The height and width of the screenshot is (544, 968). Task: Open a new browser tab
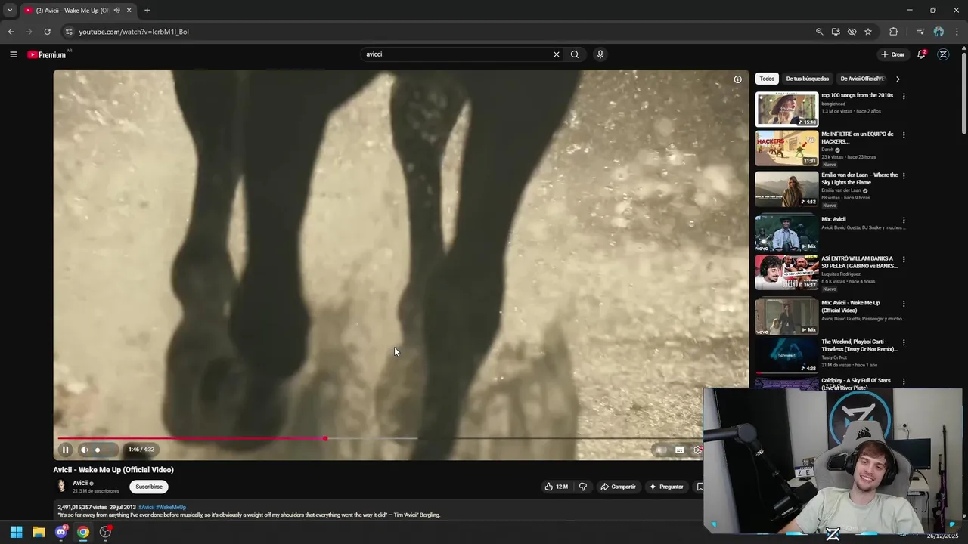pos(147,10)
